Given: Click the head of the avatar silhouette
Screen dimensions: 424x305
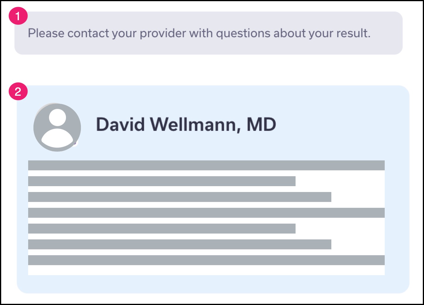Looking at the screenshot, I should [57, 117].
